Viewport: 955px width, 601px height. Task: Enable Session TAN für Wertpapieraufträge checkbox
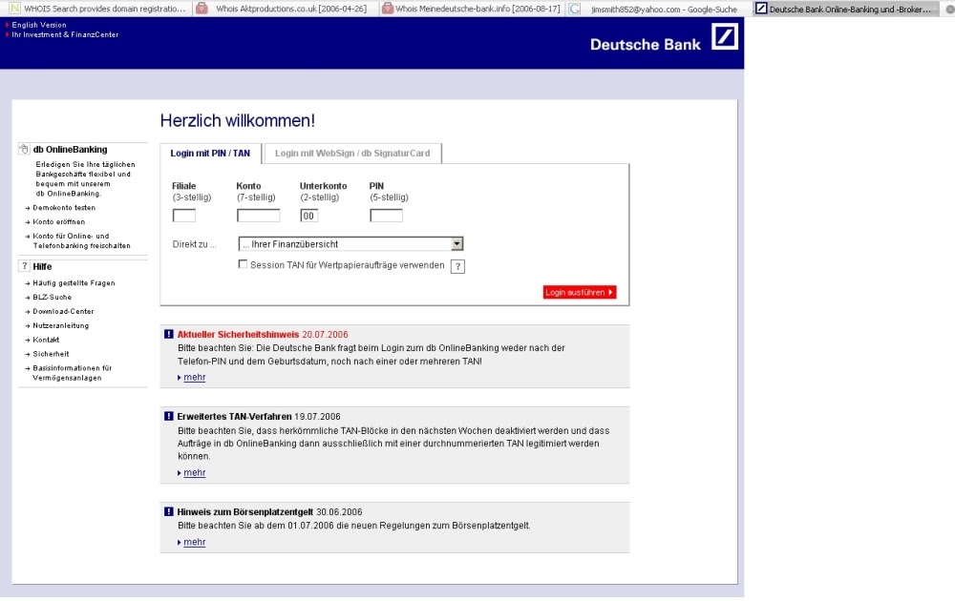point(243,264)
